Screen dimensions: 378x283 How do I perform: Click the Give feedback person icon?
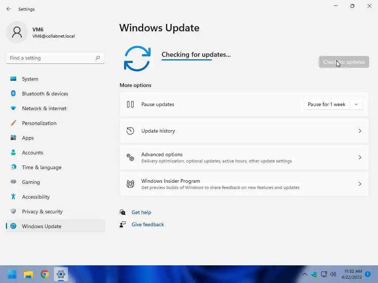point(123,224)
